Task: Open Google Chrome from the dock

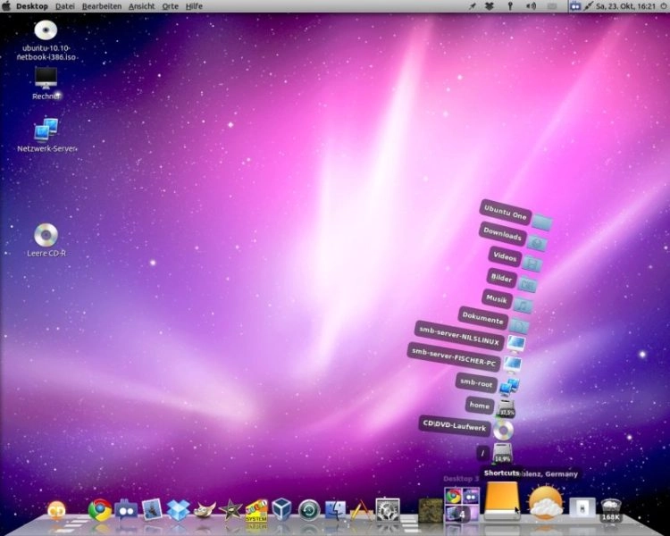Action: pyautogui.click(x=100, y=509)
